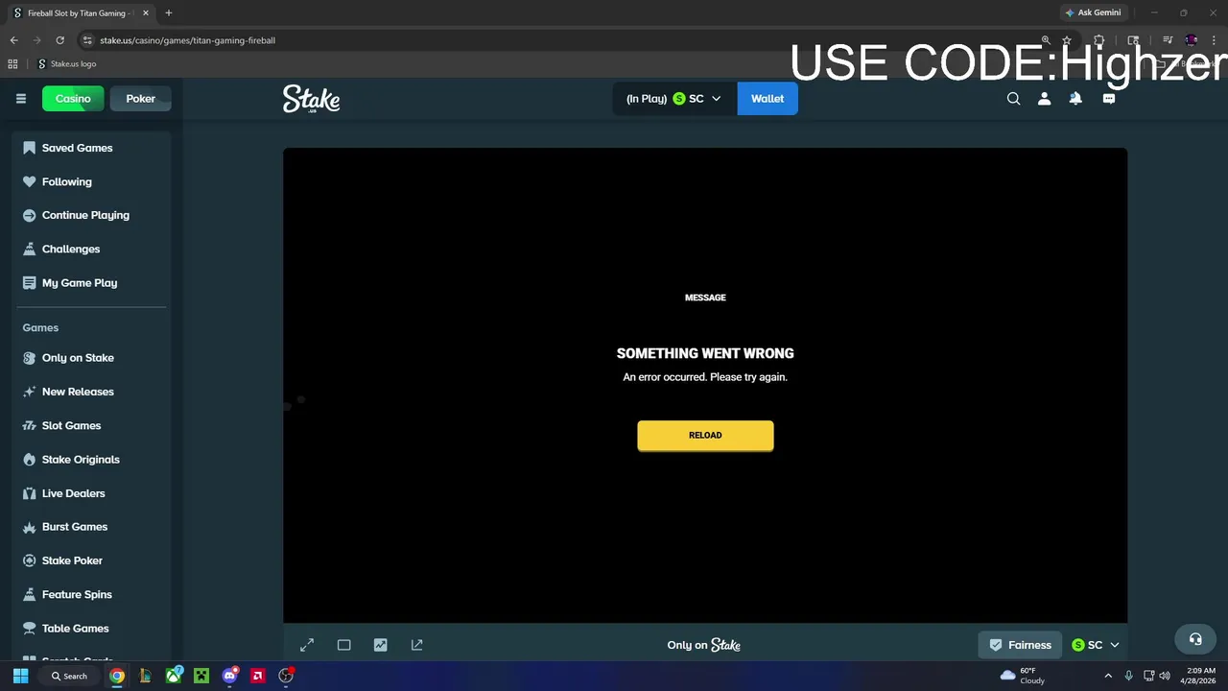
Task: Launch Minecraft from taskbar
Action: pos(201,676)
